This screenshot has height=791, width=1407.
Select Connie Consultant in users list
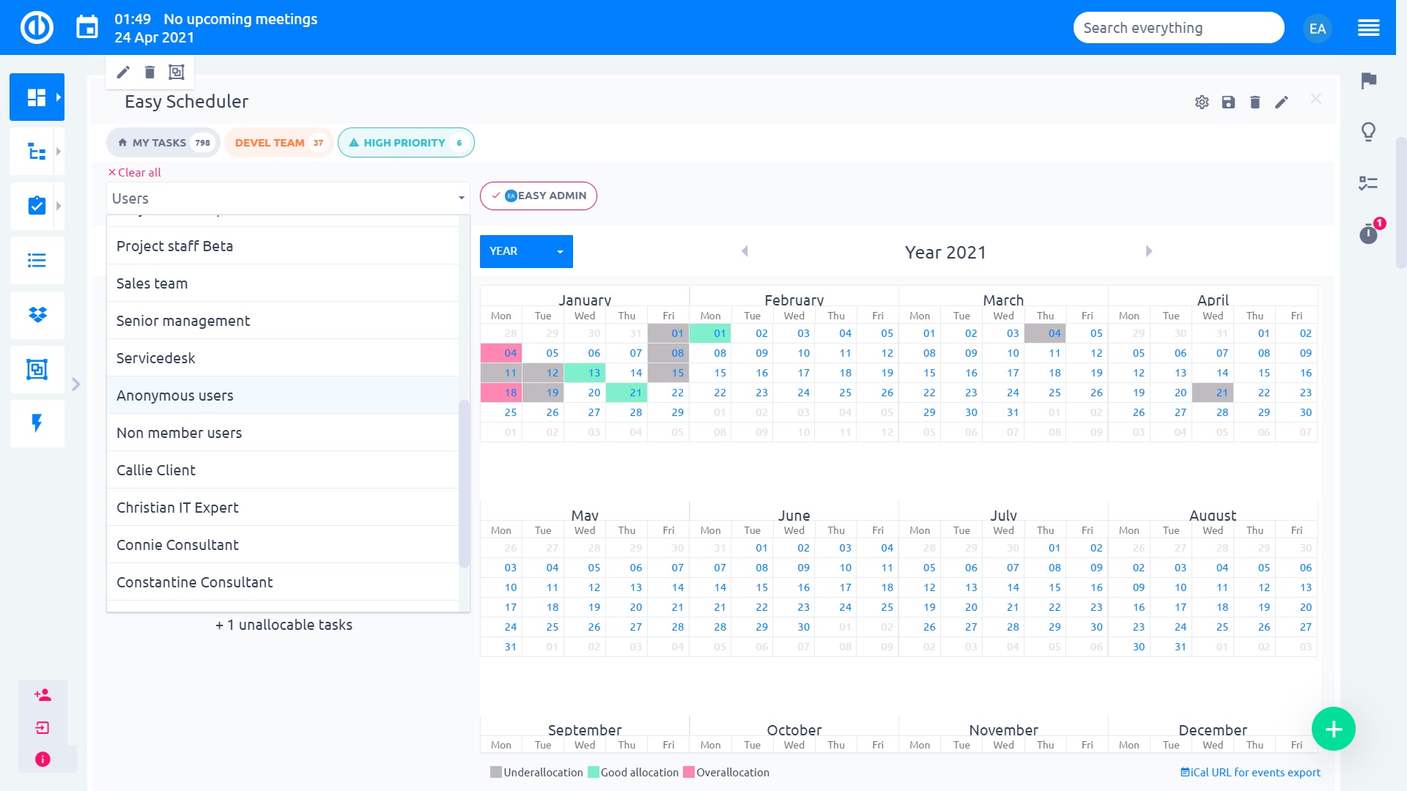pos(177,545)
